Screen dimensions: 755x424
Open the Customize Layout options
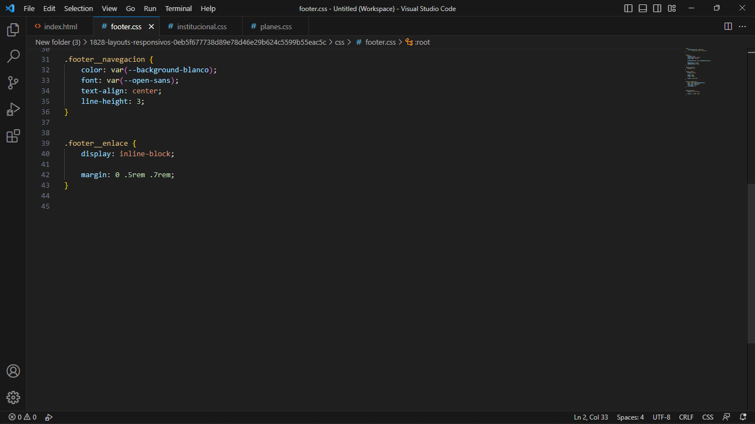[672, 8]
